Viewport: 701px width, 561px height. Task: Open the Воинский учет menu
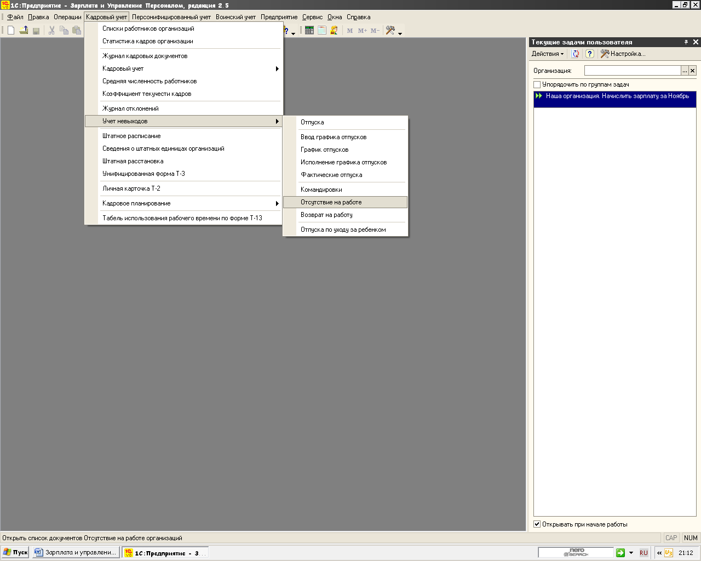click(235, 17)
